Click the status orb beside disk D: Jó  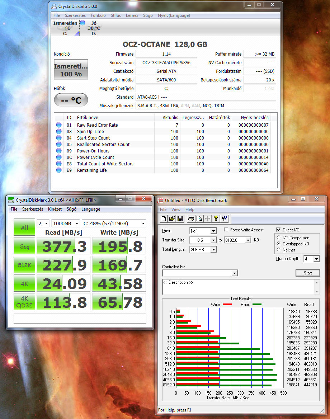(x=82, y=23)
